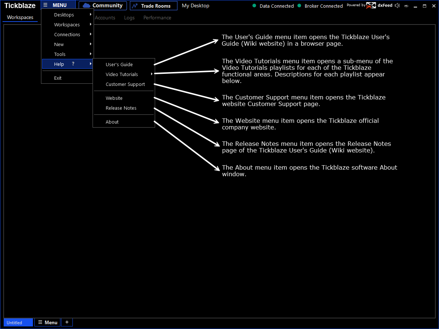Open the Desktops submenu
The image size is (439, 329).
(x=68, y=15)
